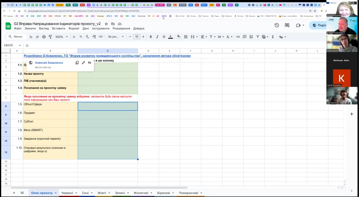359x197 pixels.
Task: Click the Create a filter icon
Action: click(257, 37)
